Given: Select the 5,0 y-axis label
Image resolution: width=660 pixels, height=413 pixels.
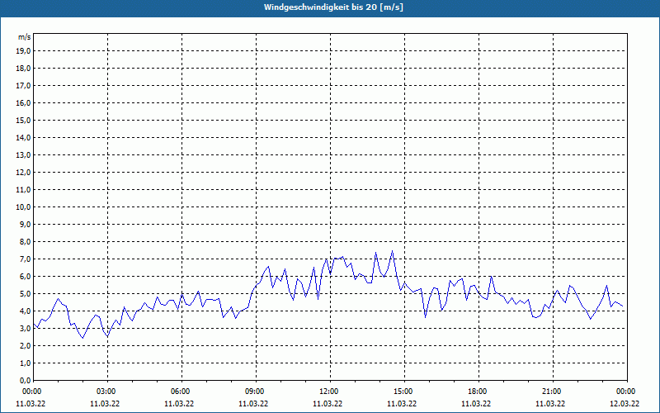Looking at the screenshot, I should (x=26, y=294).
